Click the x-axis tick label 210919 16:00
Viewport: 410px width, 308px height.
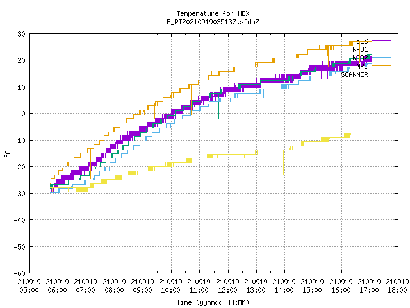click(341, 286)
